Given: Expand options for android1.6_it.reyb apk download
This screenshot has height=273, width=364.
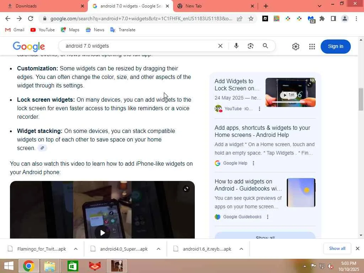Looking at the screenshot, I should pos(241,249).
